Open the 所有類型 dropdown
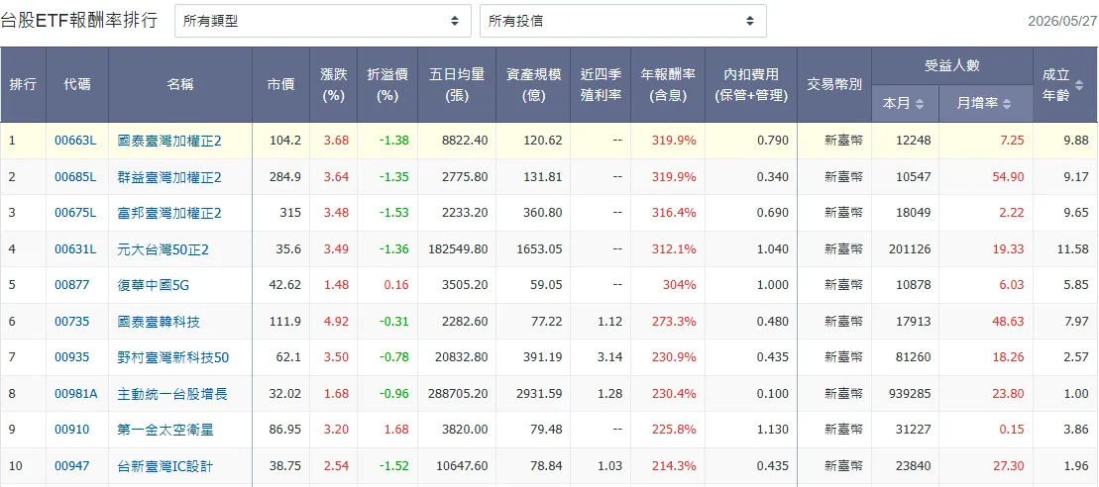The width and height of the screenshot is (1099, 487). click(x=322, y=21)
